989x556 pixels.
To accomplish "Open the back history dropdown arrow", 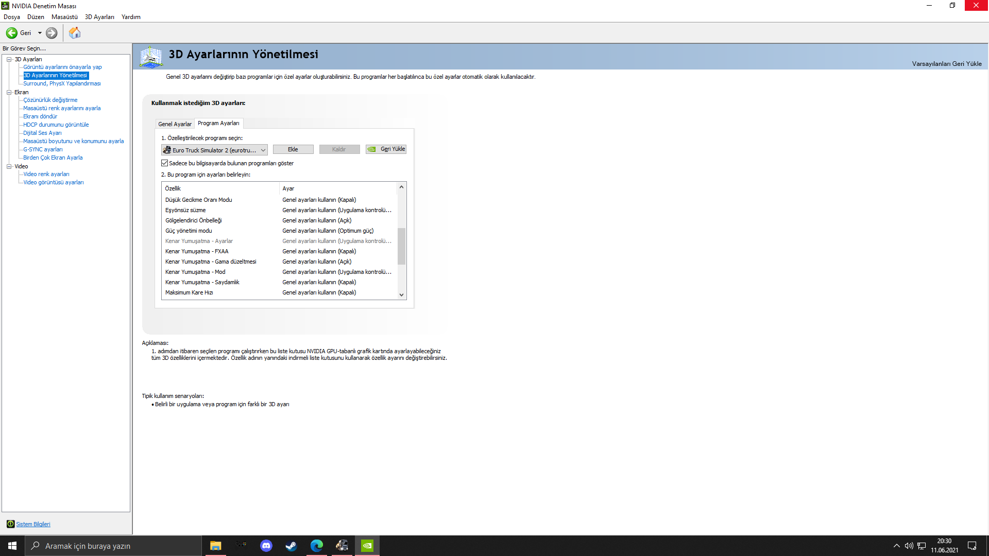I will [x=40, y=33].
